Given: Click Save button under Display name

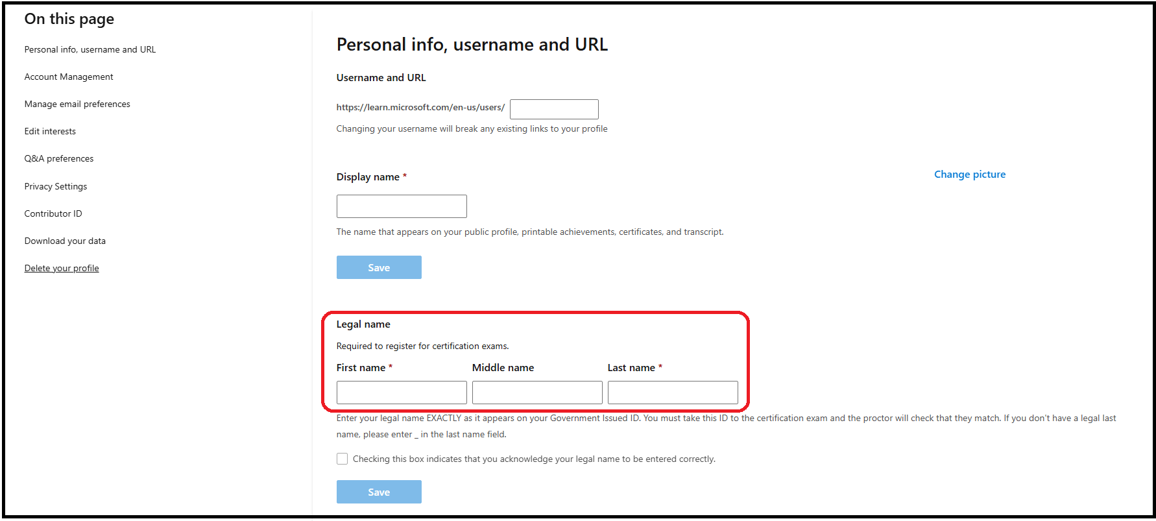Looking at the screenshot, I should pos(379,267).
